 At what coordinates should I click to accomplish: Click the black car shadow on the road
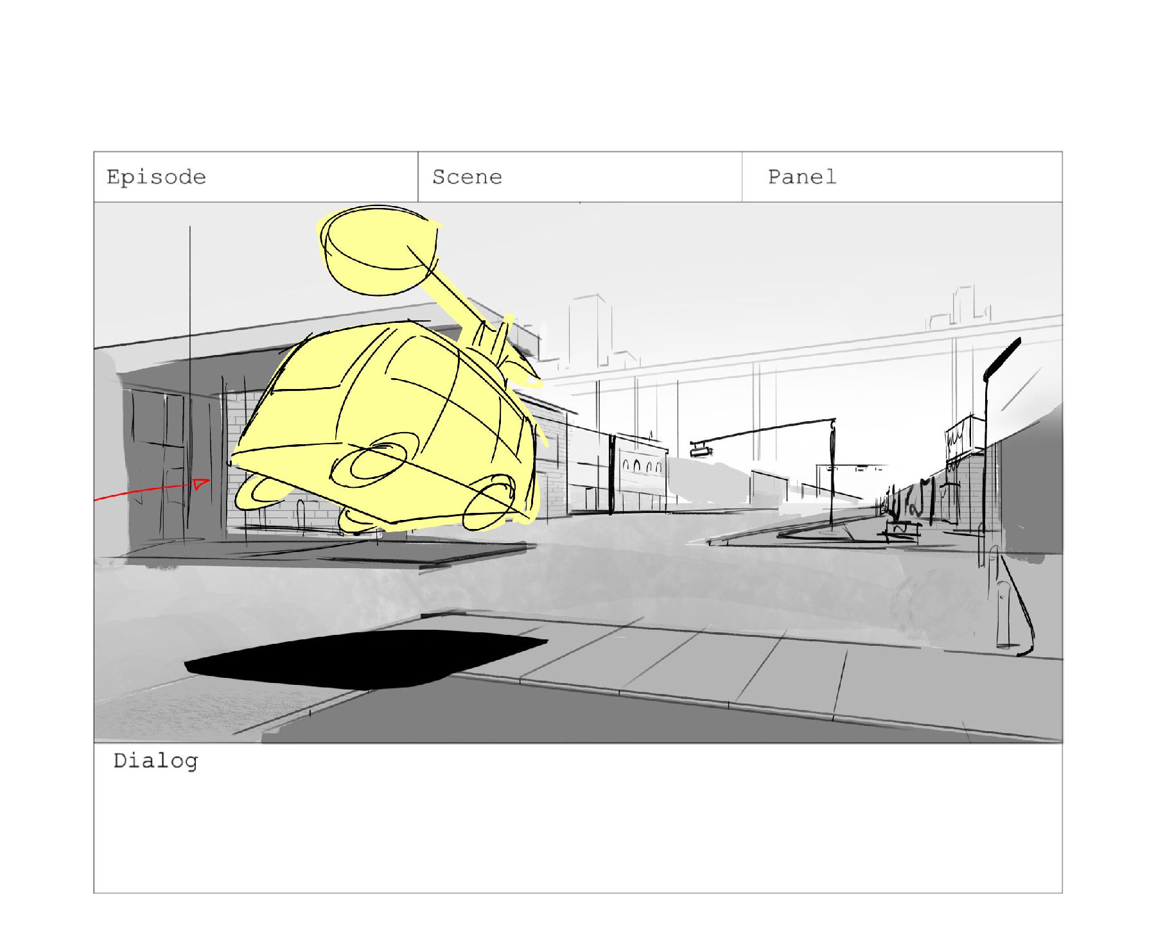366,659
